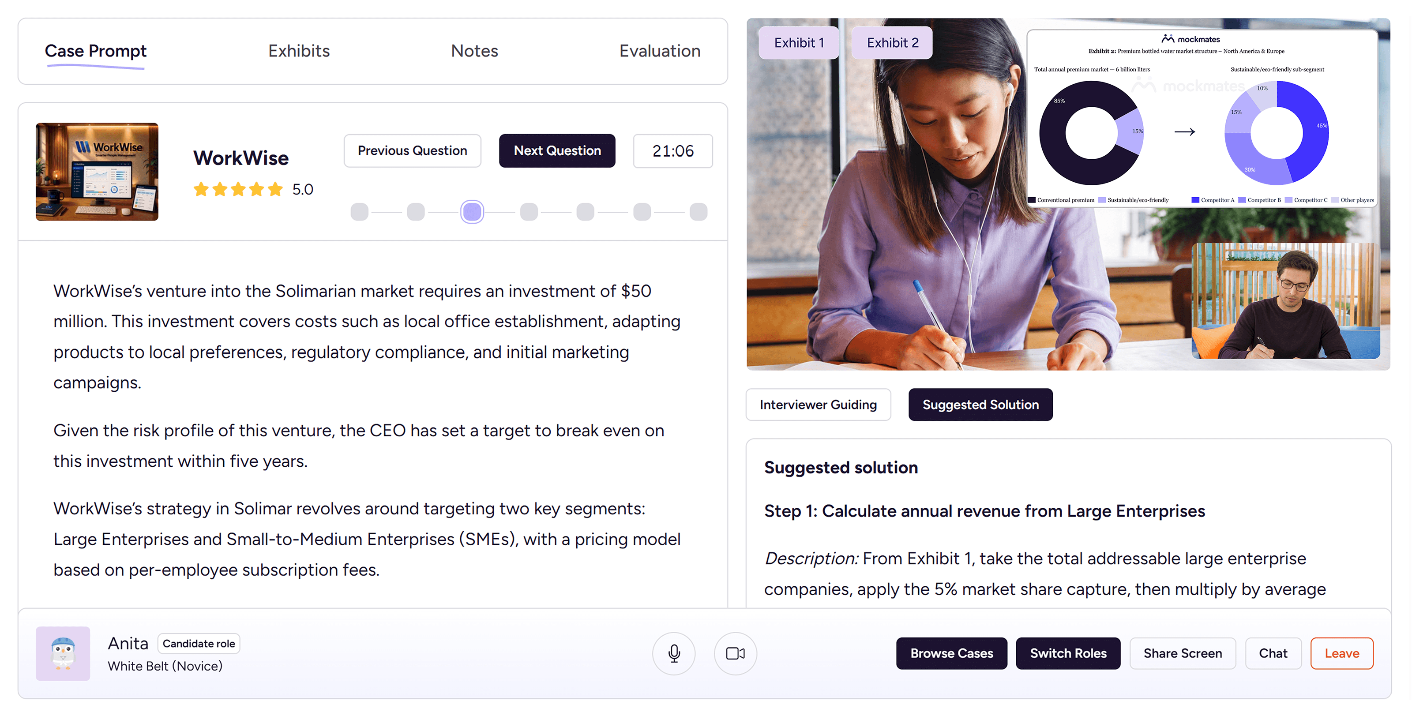Mute the microphone icon button

pyautogui.click(x=674, y=653)
